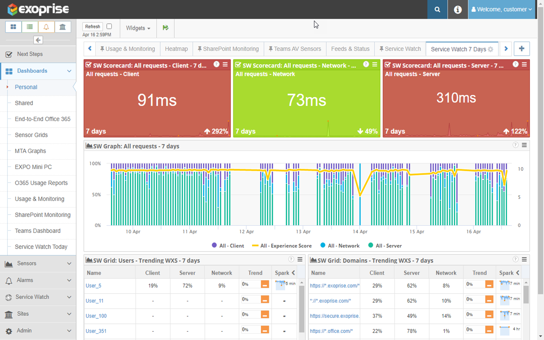Open the info icon in top bar
The width and height of the screenshot is (544, 340).
(x=458, y=9)
